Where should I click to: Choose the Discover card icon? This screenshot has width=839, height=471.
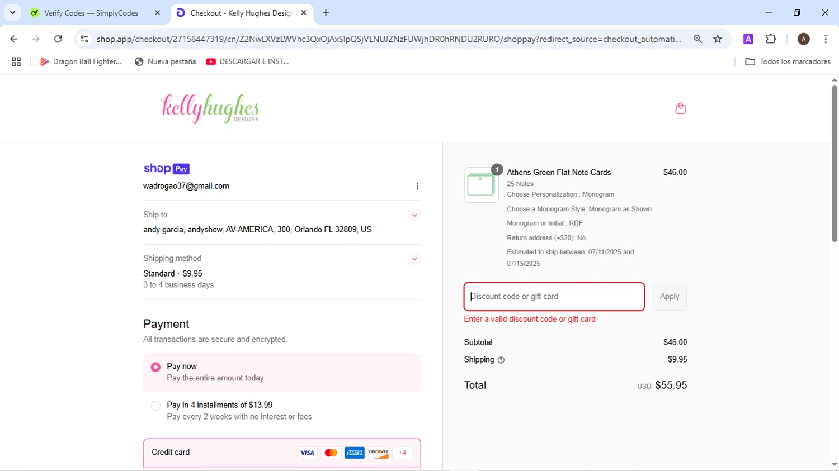(x=379, y=453)
